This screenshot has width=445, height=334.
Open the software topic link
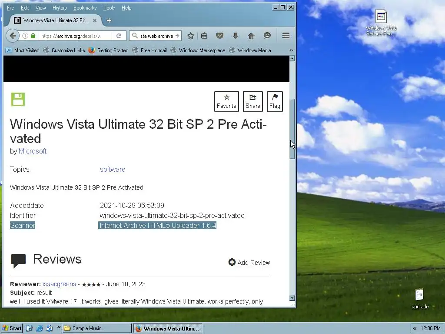point(113,169)
